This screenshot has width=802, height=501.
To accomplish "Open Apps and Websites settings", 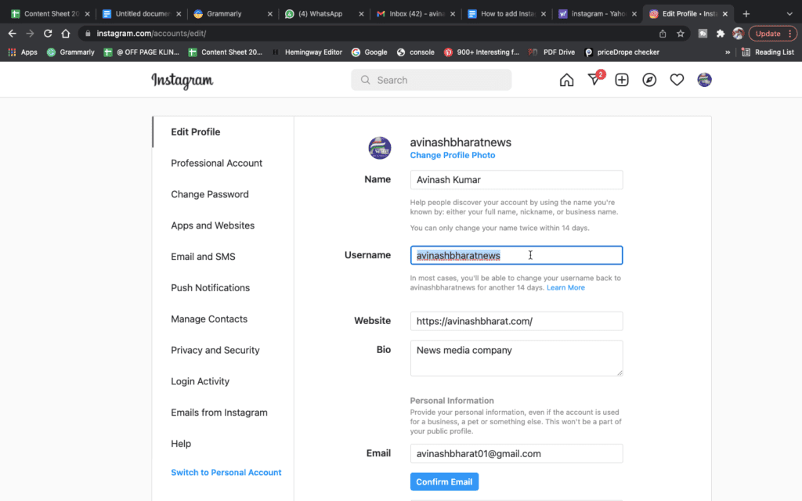I will (212, 225).
